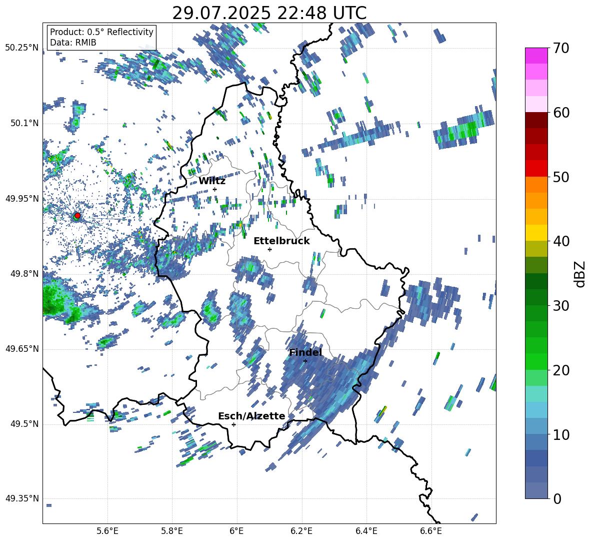Click the 6.6°E longitude label

pos(431,531)
